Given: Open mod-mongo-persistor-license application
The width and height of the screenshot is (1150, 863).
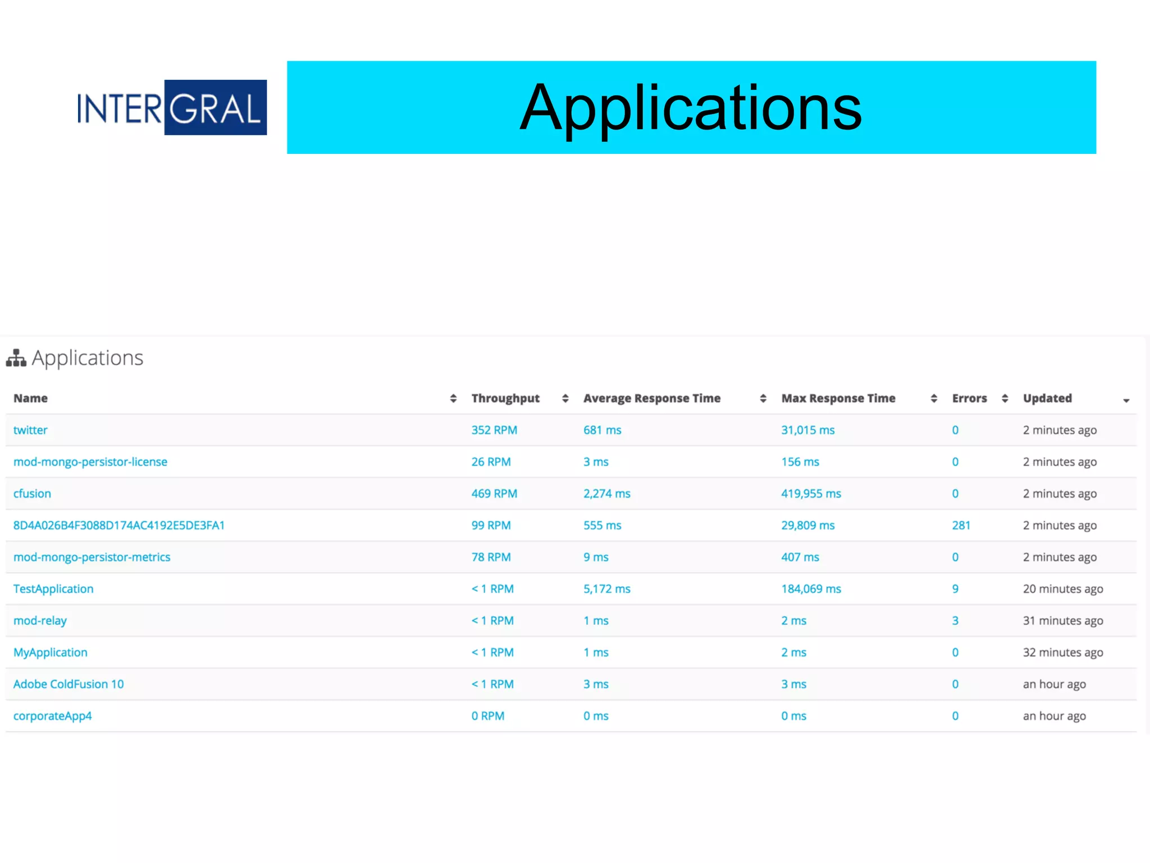Looking at the screenshot, I should pos(90,462).
